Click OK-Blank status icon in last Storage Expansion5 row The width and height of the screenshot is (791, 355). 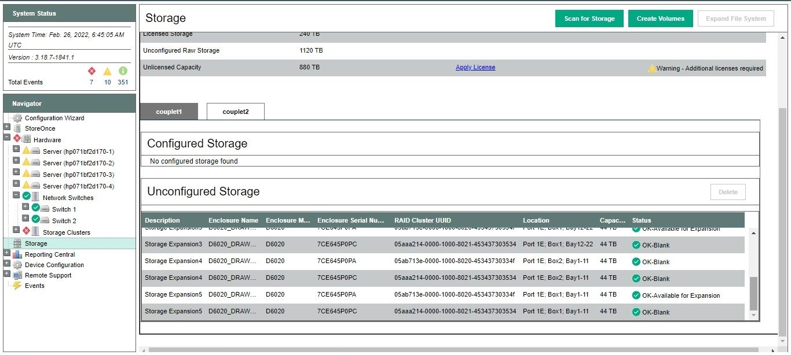click(636, 312)
